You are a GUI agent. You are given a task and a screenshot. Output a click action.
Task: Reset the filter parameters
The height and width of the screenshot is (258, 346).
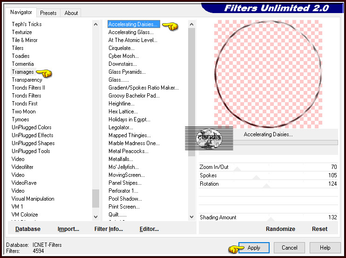pyautogui.click(x=319, y=229)
